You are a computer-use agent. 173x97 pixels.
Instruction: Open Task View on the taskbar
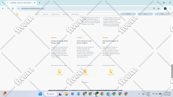60,94
